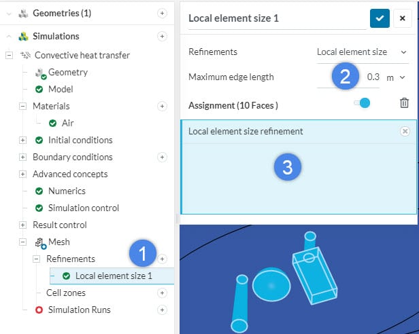Select the Local element size refinement assignment row
The image size is (419, 334).
click(x=299, y=131)
